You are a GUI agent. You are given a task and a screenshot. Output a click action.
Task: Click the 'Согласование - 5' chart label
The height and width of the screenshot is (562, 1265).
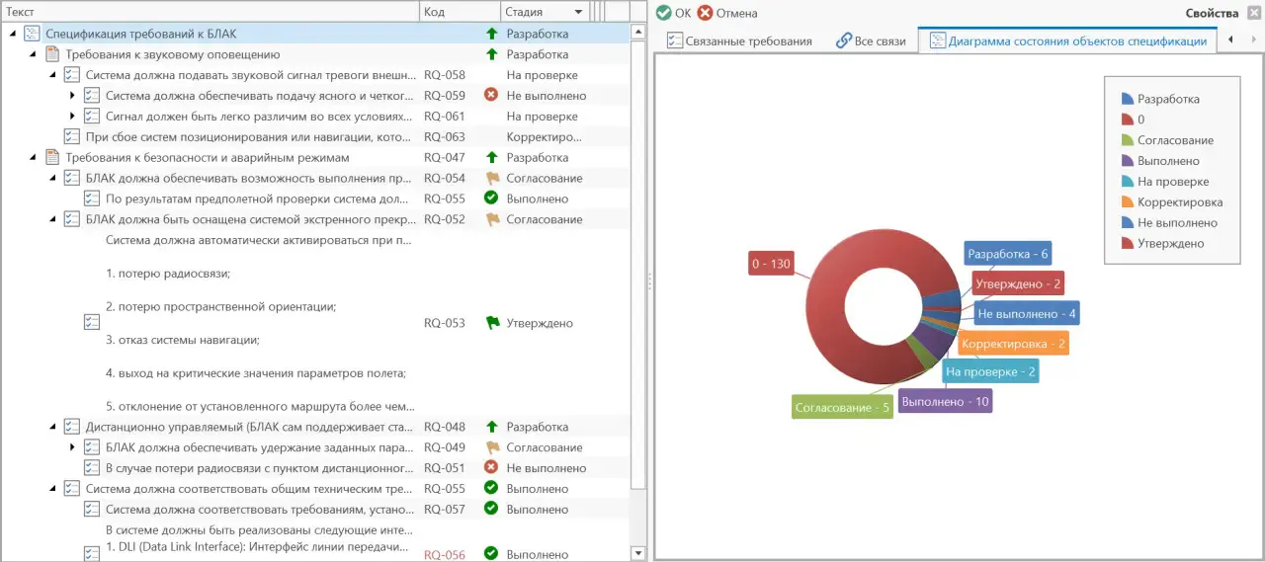(842, 407)
